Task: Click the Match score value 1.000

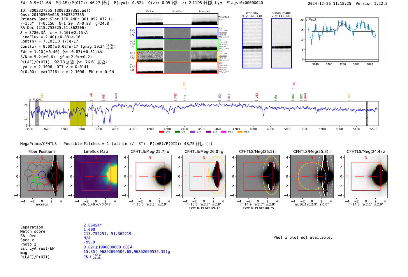Action: 89,230
